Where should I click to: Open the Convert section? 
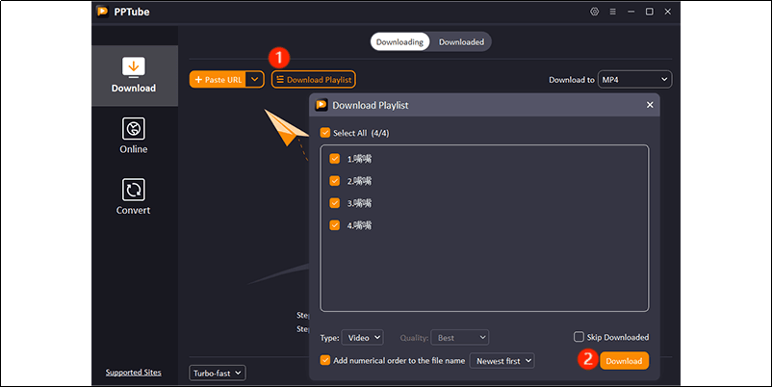134,196
